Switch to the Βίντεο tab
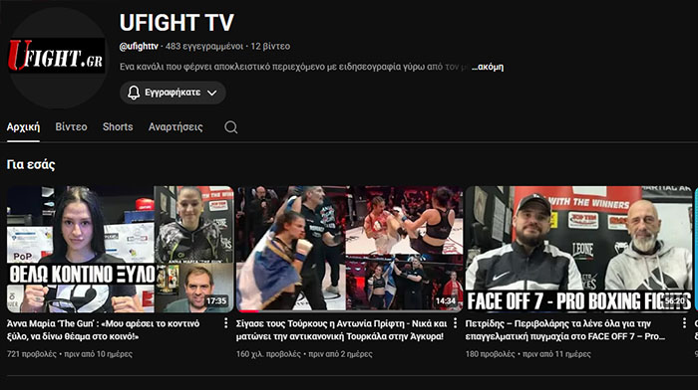 (x=71, y=127)
